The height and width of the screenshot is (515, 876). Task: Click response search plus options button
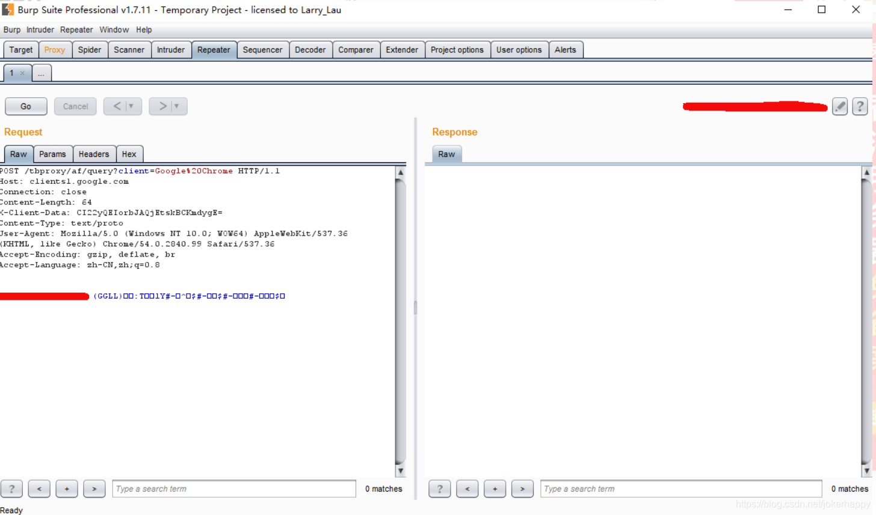coord(495,489)
